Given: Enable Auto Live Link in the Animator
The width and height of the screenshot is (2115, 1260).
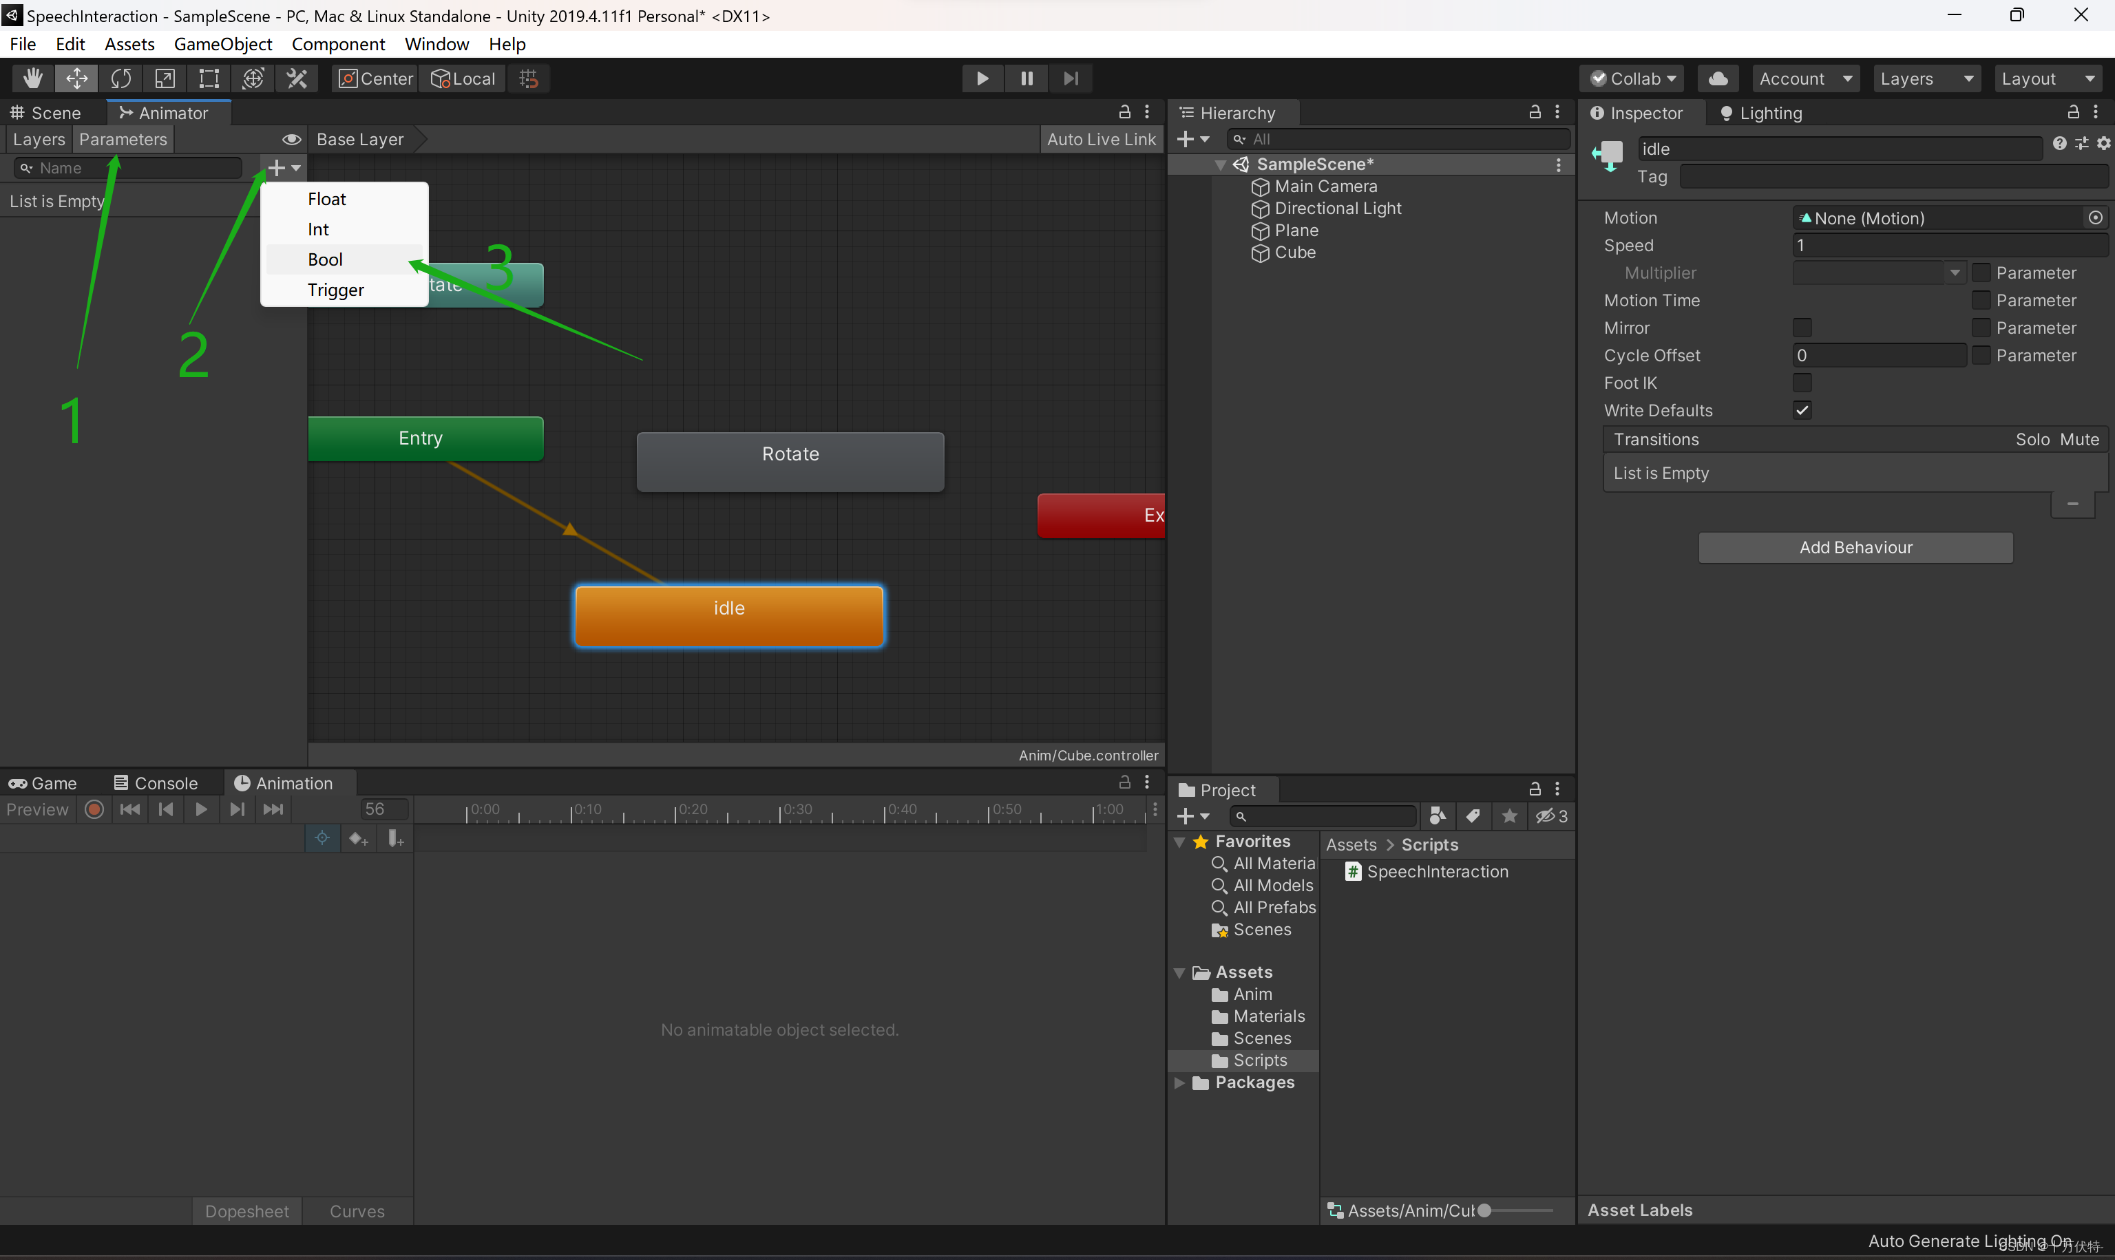Looking at the screenshot, I should point(1101,138).
